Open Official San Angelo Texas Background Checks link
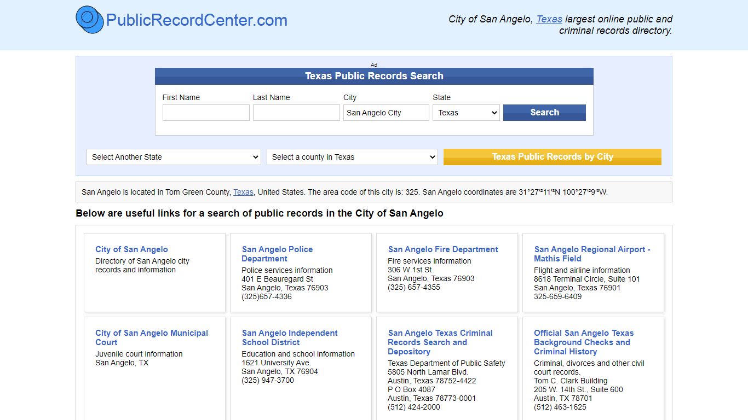The height and width of the screenshot is (420, 748). [x=584, y=342]
